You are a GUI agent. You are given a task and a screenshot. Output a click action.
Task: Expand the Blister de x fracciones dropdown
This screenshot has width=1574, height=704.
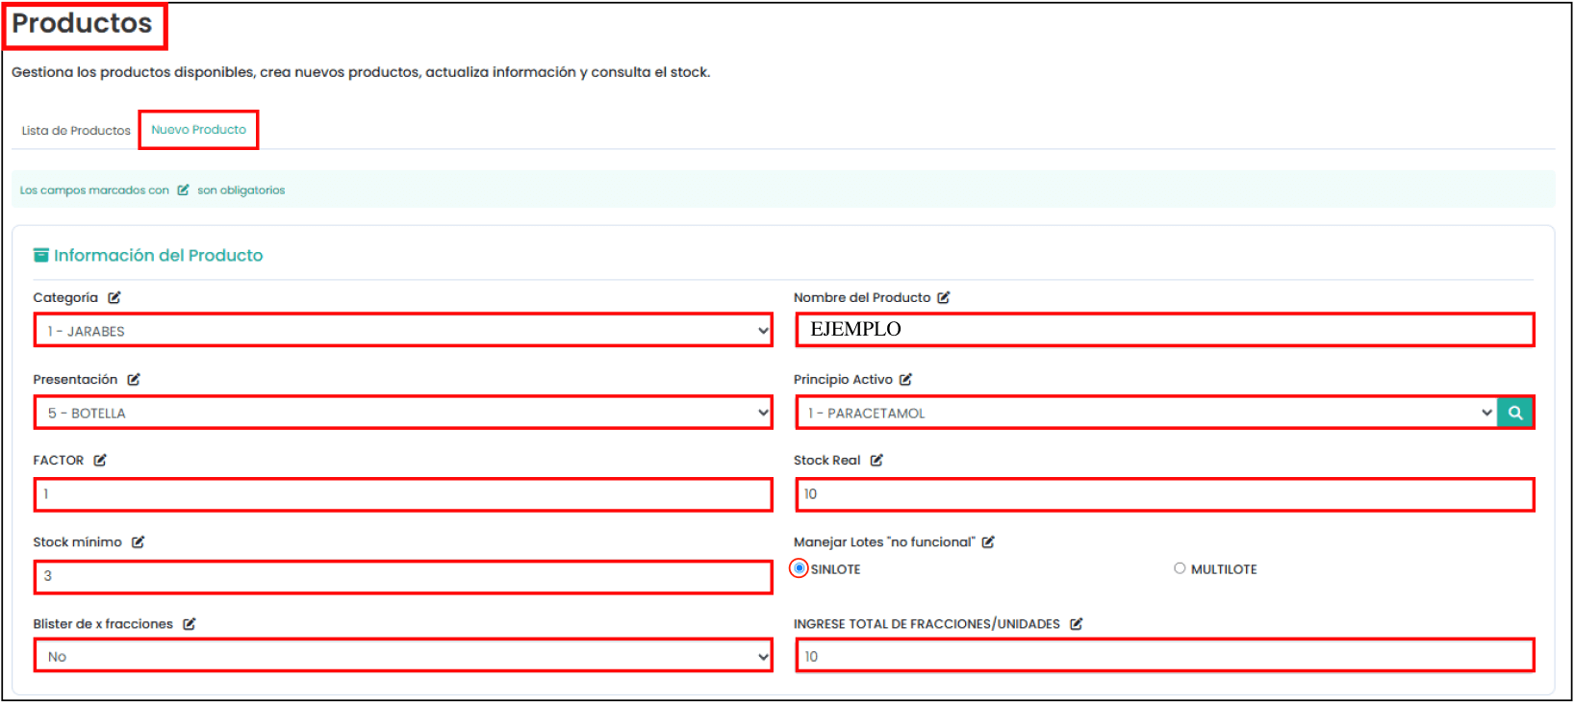click(x=403, y=657)
